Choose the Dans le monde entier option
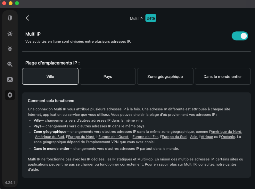Image resolution: width=255 pixels, height=189 pixels. tap(223, 76)
